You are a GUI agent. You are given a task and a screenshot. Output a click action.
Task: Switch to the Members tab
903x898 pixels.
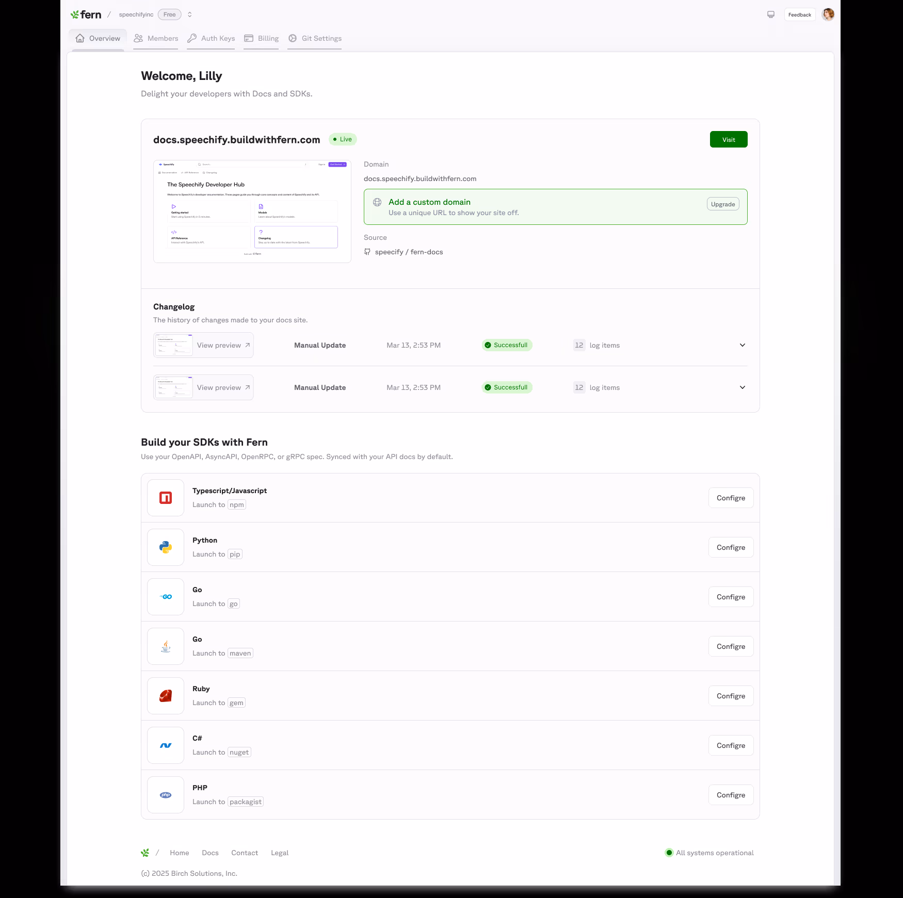(x=156, y=38)
